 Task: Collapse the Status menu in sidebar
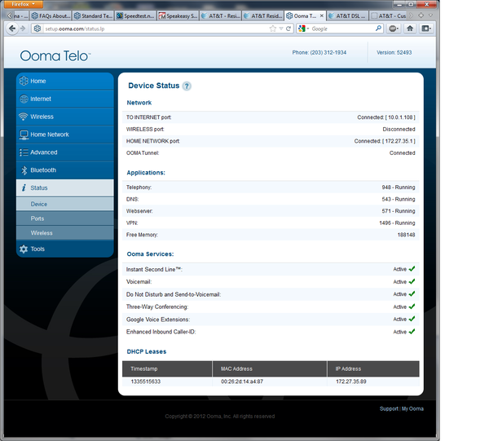64,188
